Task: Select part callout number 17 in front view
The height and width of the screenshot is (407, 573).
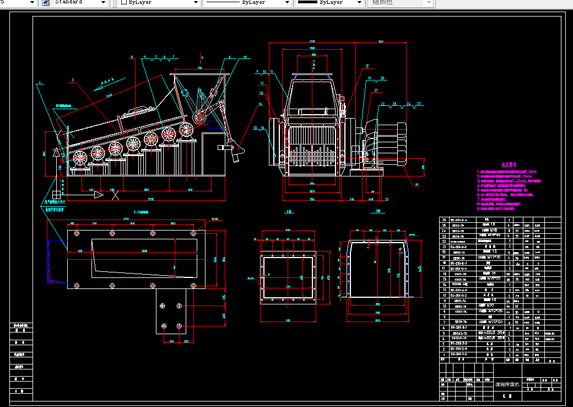Action: point(367,66)
